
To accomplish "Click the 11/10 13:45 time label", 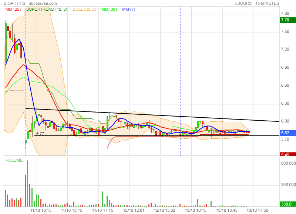I will [x=71, y=210].
